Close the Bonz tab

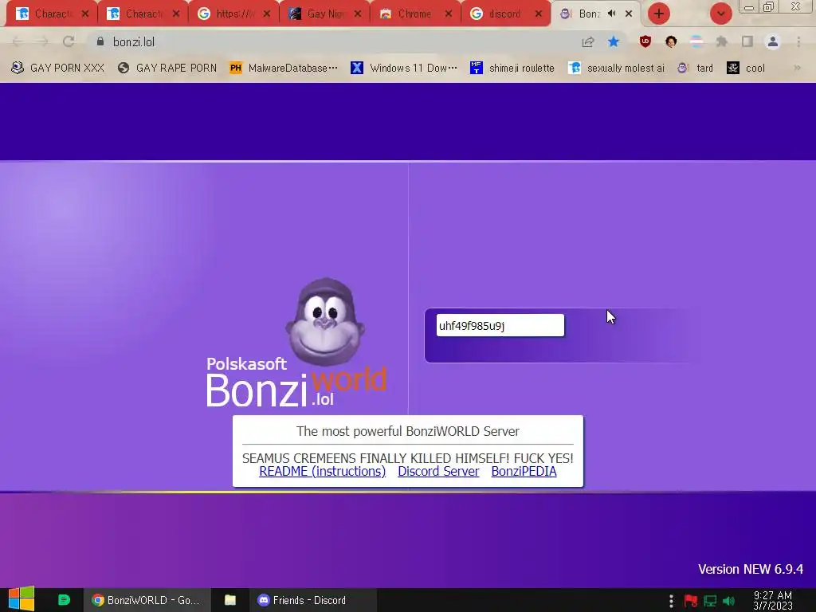[x=629, y=14]
